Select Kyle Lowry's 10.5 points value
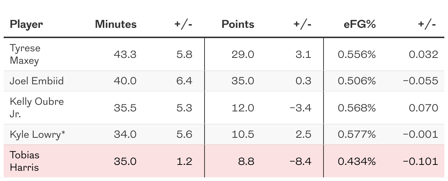 [x=243, y=134]
